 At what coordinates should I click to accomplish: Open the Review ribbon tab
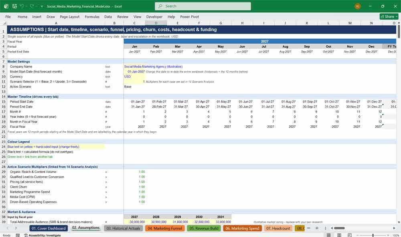(123, 16)
